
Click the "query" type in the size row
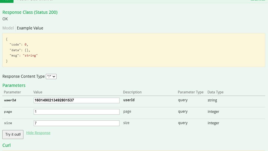tap(183, 123)
